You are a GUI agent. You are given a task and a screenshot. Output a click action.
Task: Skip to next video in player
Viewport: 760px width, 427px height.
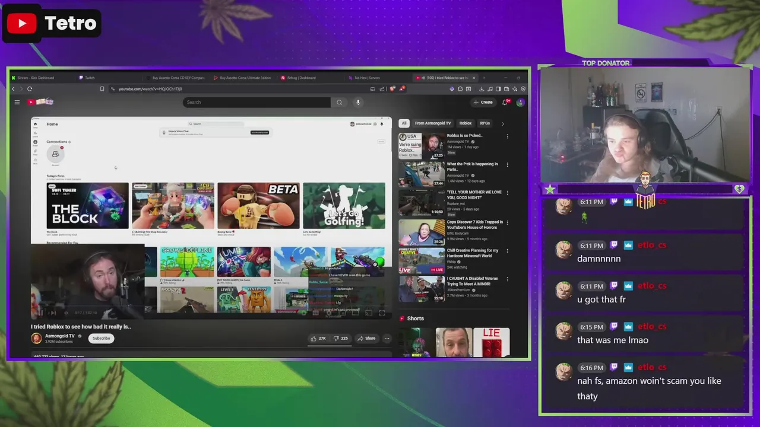[x=52, y=313]
